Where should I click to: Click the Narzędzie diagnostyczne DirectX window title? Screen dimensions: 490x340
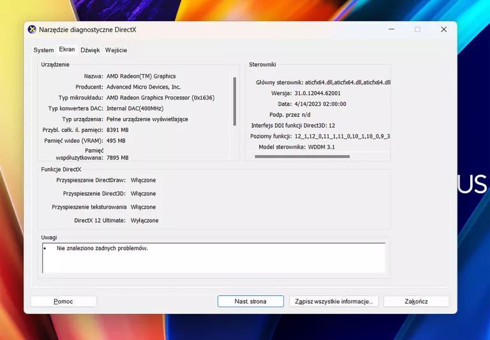(x=87, y=30)
